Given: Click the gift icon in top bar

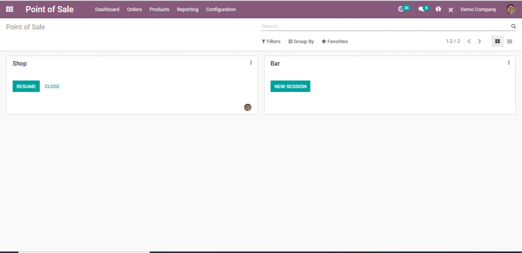Looking at the screenshot, I should (x=438, y=9).
